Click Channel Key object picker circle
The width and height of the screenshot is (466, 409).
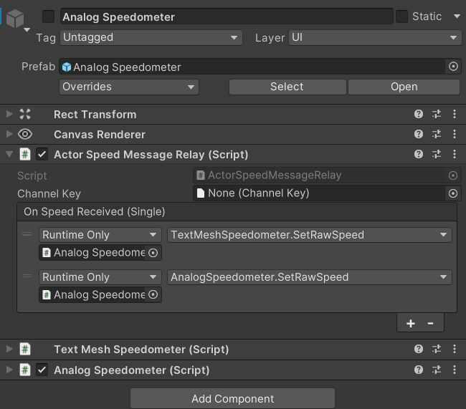(453, 193)
